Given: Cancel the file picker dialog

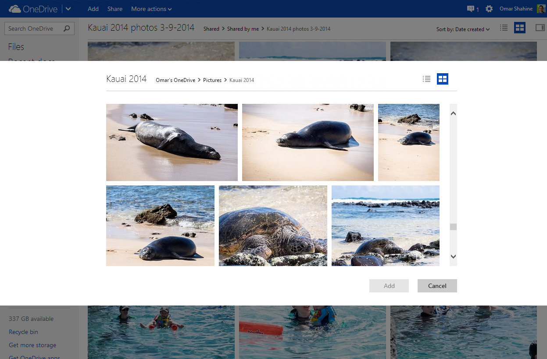Looking at the screenshot, I should (x=437, y=285).
